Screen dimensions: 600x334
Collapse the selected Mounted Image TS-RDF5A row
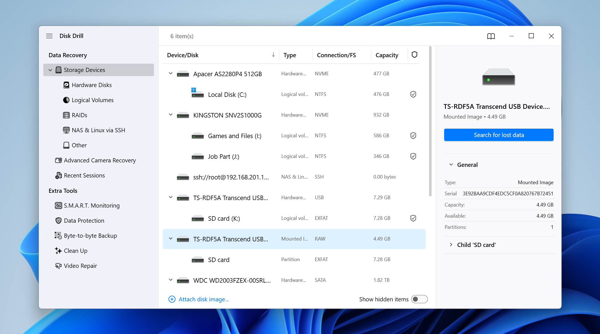(x=171, y=239)
